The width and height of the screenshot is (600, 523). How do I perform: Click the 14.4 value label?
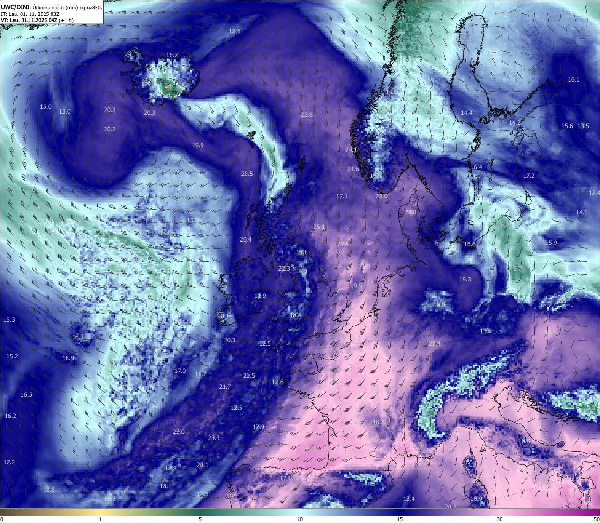coord(466,113)
